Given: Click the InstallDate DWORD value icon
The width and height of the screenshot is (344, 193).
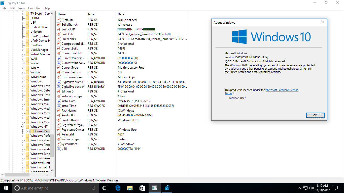Looking at the screenshot, I should pyautogui.click(x=59, y=101).
